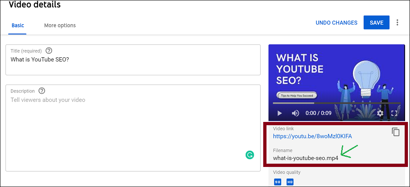Click the SAVE button
The image size is (410, 187).
(376, 23)
